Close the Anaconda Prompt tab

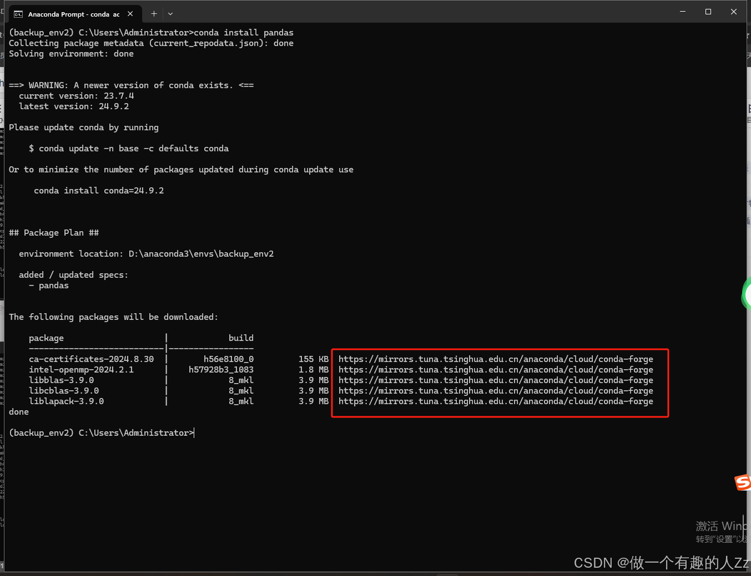pos(130,14)
